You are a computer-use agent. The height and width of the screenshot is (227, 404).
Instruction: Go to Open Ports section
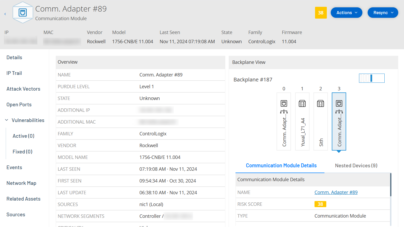click(x=19, y=104)
